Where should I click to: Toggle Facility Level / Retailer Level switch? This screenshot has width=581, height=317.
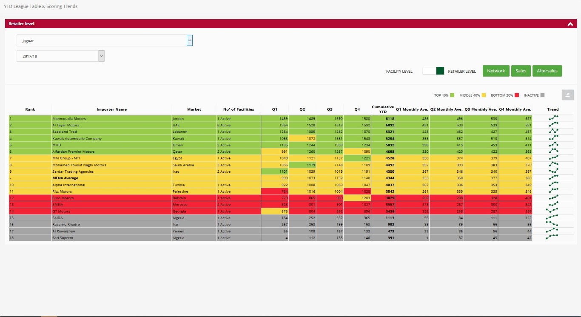[x=433, y=71]
